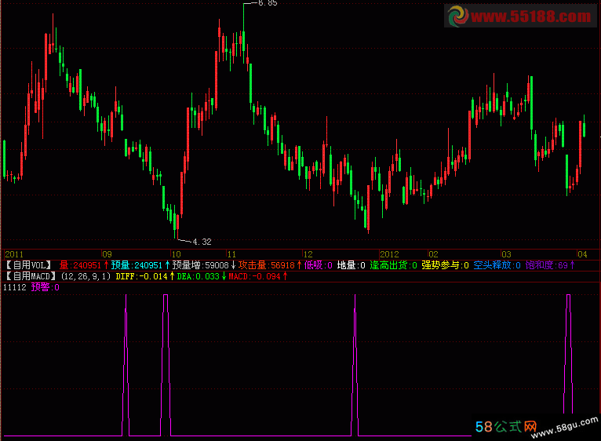Select the 2012 date on time axis

pyautogui.click(x=390, y=254)
